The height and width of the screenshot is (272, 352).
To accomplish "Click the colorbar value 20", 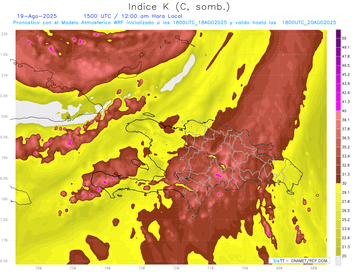I will point(344,256).
